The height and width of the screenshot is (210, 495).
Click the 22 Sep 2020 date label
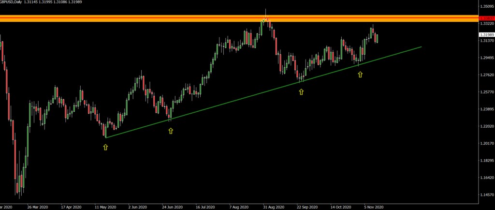[x=306, y=206]
